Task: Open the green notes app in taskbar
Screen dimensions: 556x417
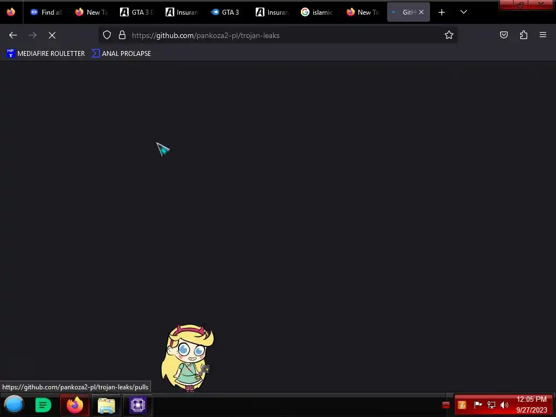Action: 43,405
